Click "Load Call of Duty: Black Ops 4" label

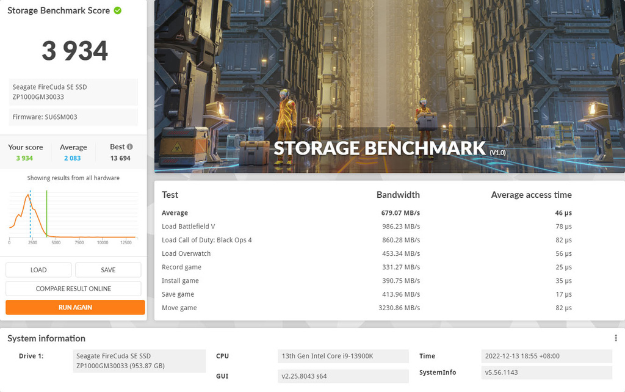coord(207,240)
